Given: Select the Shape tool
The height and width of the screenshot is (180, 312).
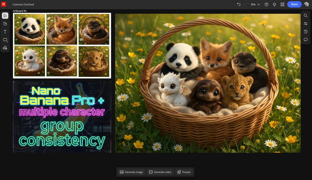Looking at the screenshot, I should (5, 40).
